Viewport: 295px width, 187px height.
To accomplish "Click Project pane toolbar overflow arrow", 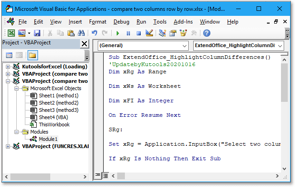I will (87, 55).
